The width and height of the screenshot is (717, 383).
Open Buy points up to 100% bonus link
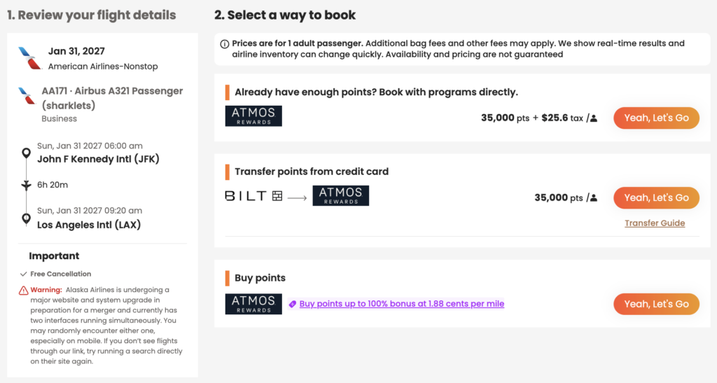coord(402,304)
